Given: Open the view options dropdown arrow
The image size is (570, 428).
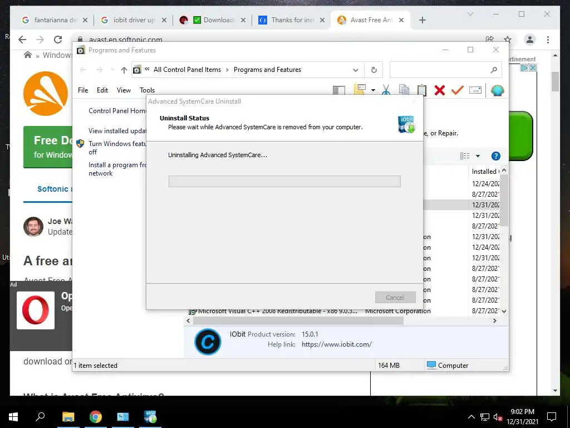Looking at the screenshot, I should [478, 156].
